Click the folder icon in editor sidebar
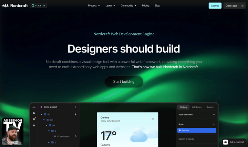Screen dimensions: 248x147 point(34,113)
